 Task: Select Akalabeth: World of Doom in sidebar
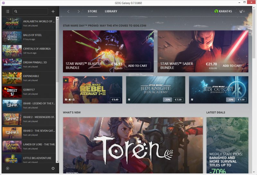tap(29, 23)
